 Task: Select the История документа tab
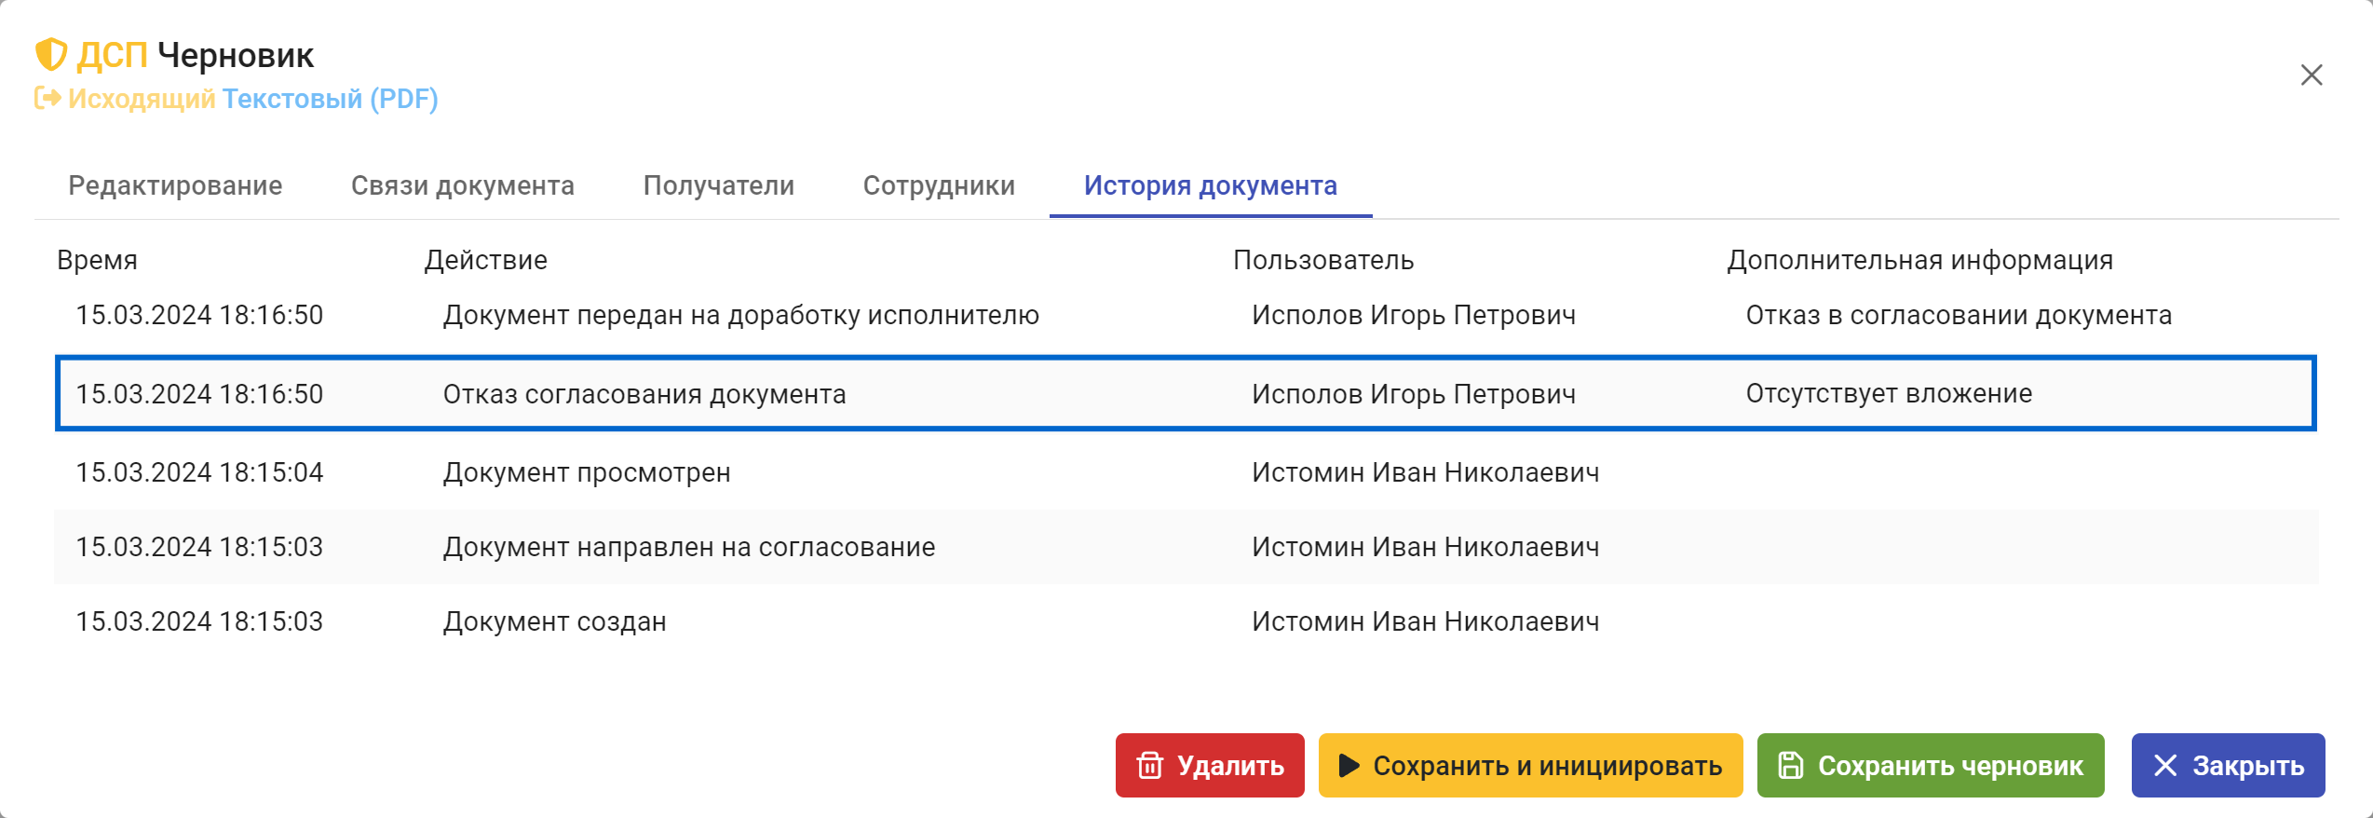click(x=1211, y=185)
